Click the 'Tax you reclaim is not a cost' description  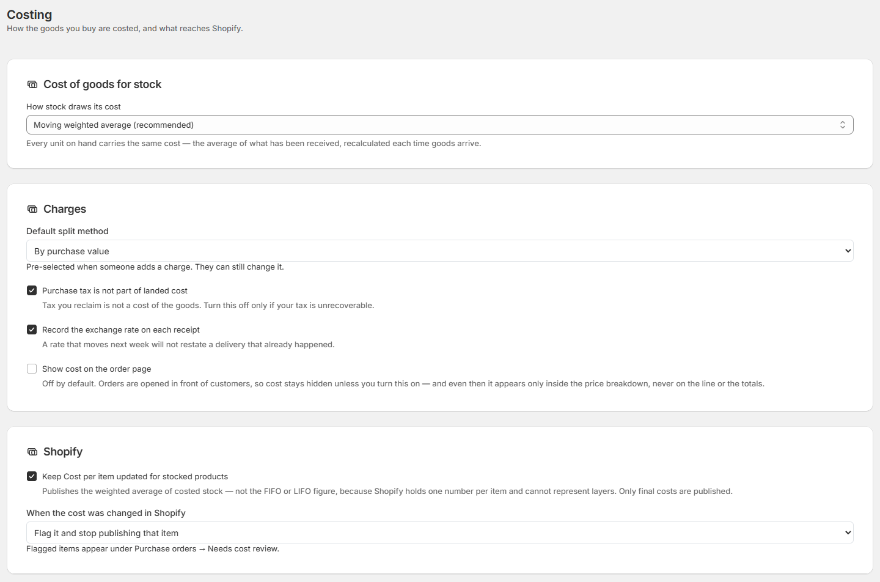[x=208, y=306]
